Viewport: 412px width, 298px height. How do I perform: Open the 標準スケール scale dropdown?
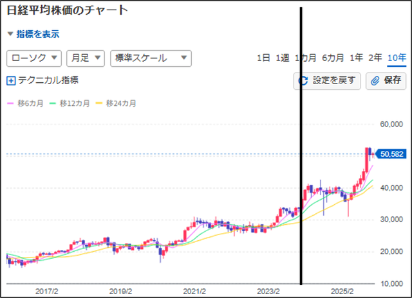click(151, 58)
